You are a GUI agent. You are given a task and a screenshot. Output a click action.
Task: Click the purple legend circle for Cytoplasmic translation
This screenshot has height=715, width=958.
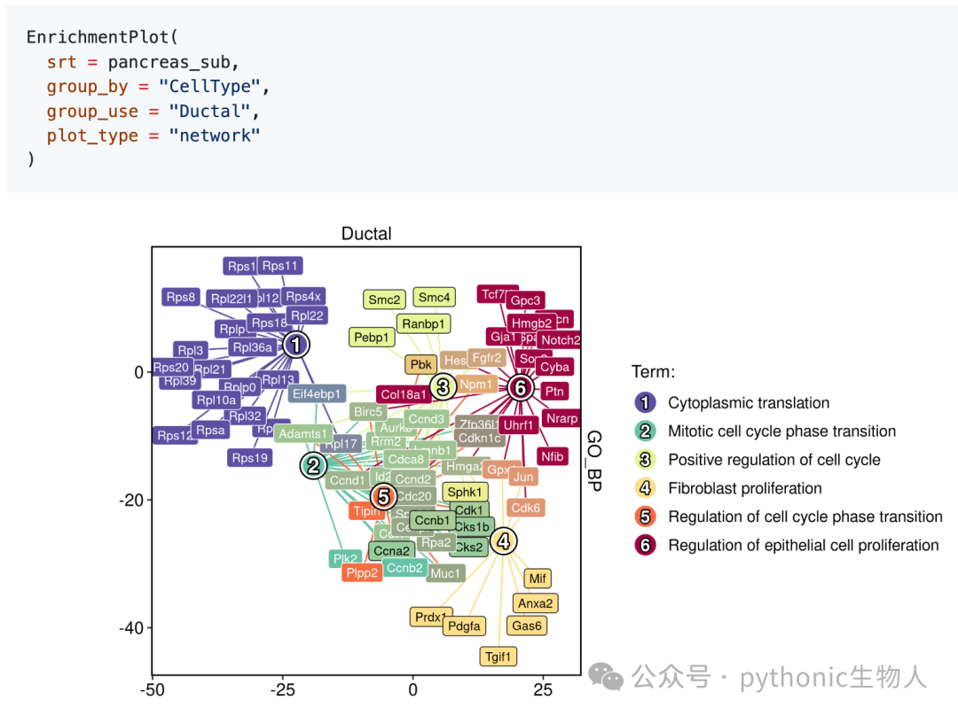645,402
